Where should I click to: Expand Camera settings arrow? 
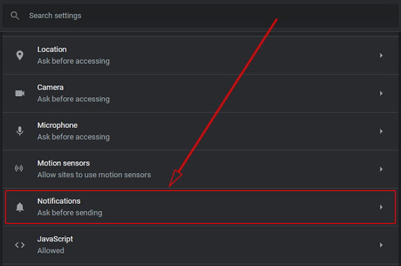pos(381,93)
